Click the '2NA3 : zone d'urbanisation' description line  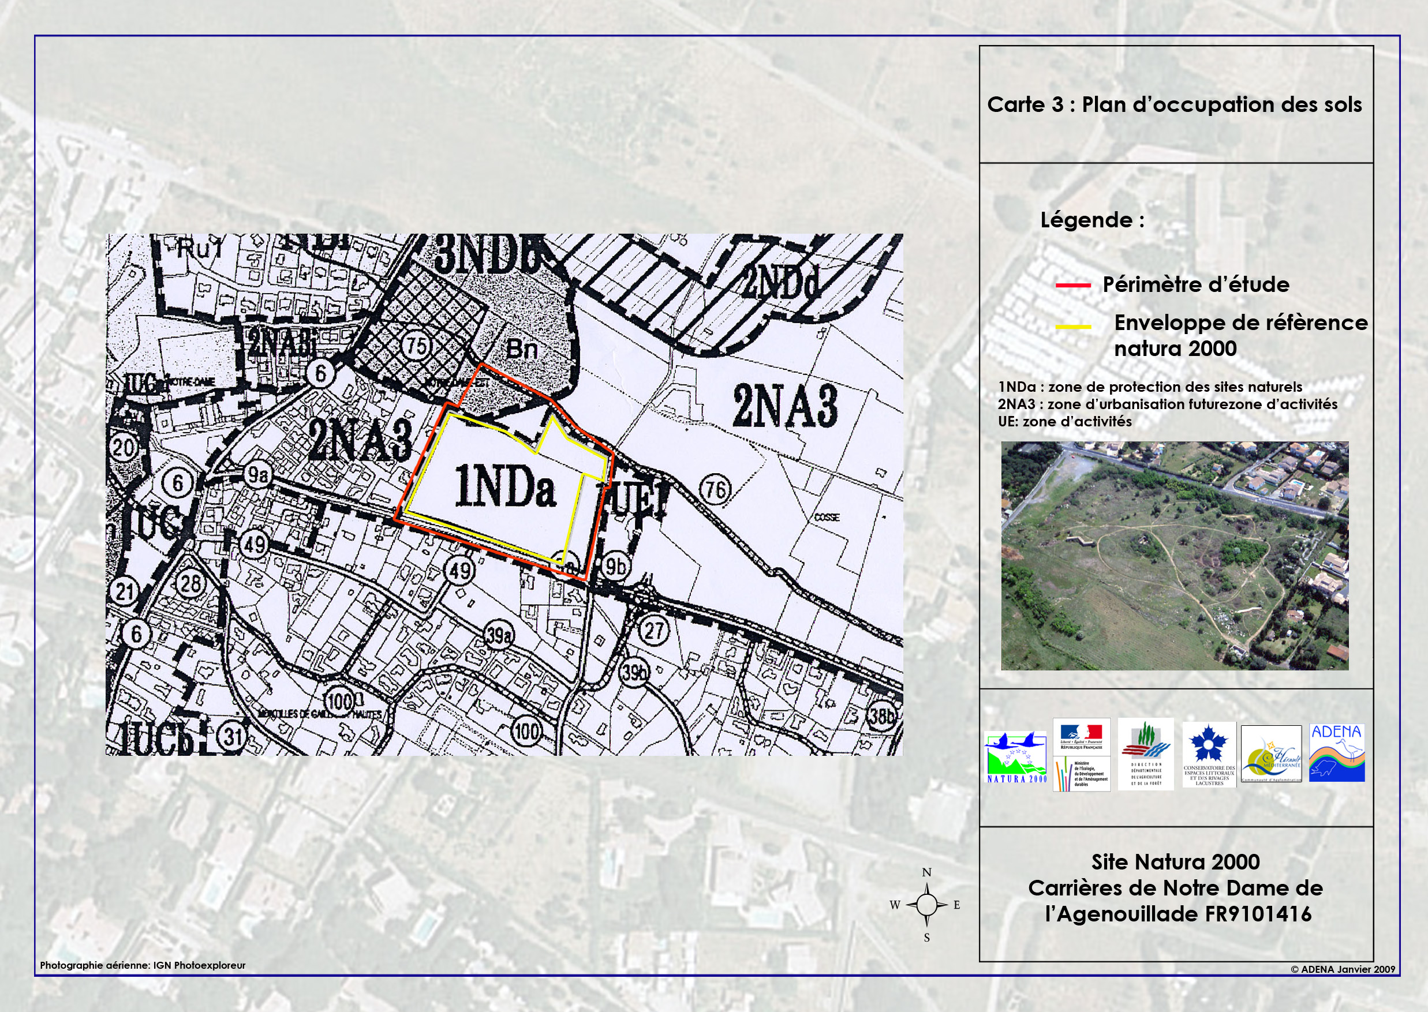click(x=1168, y=404)
